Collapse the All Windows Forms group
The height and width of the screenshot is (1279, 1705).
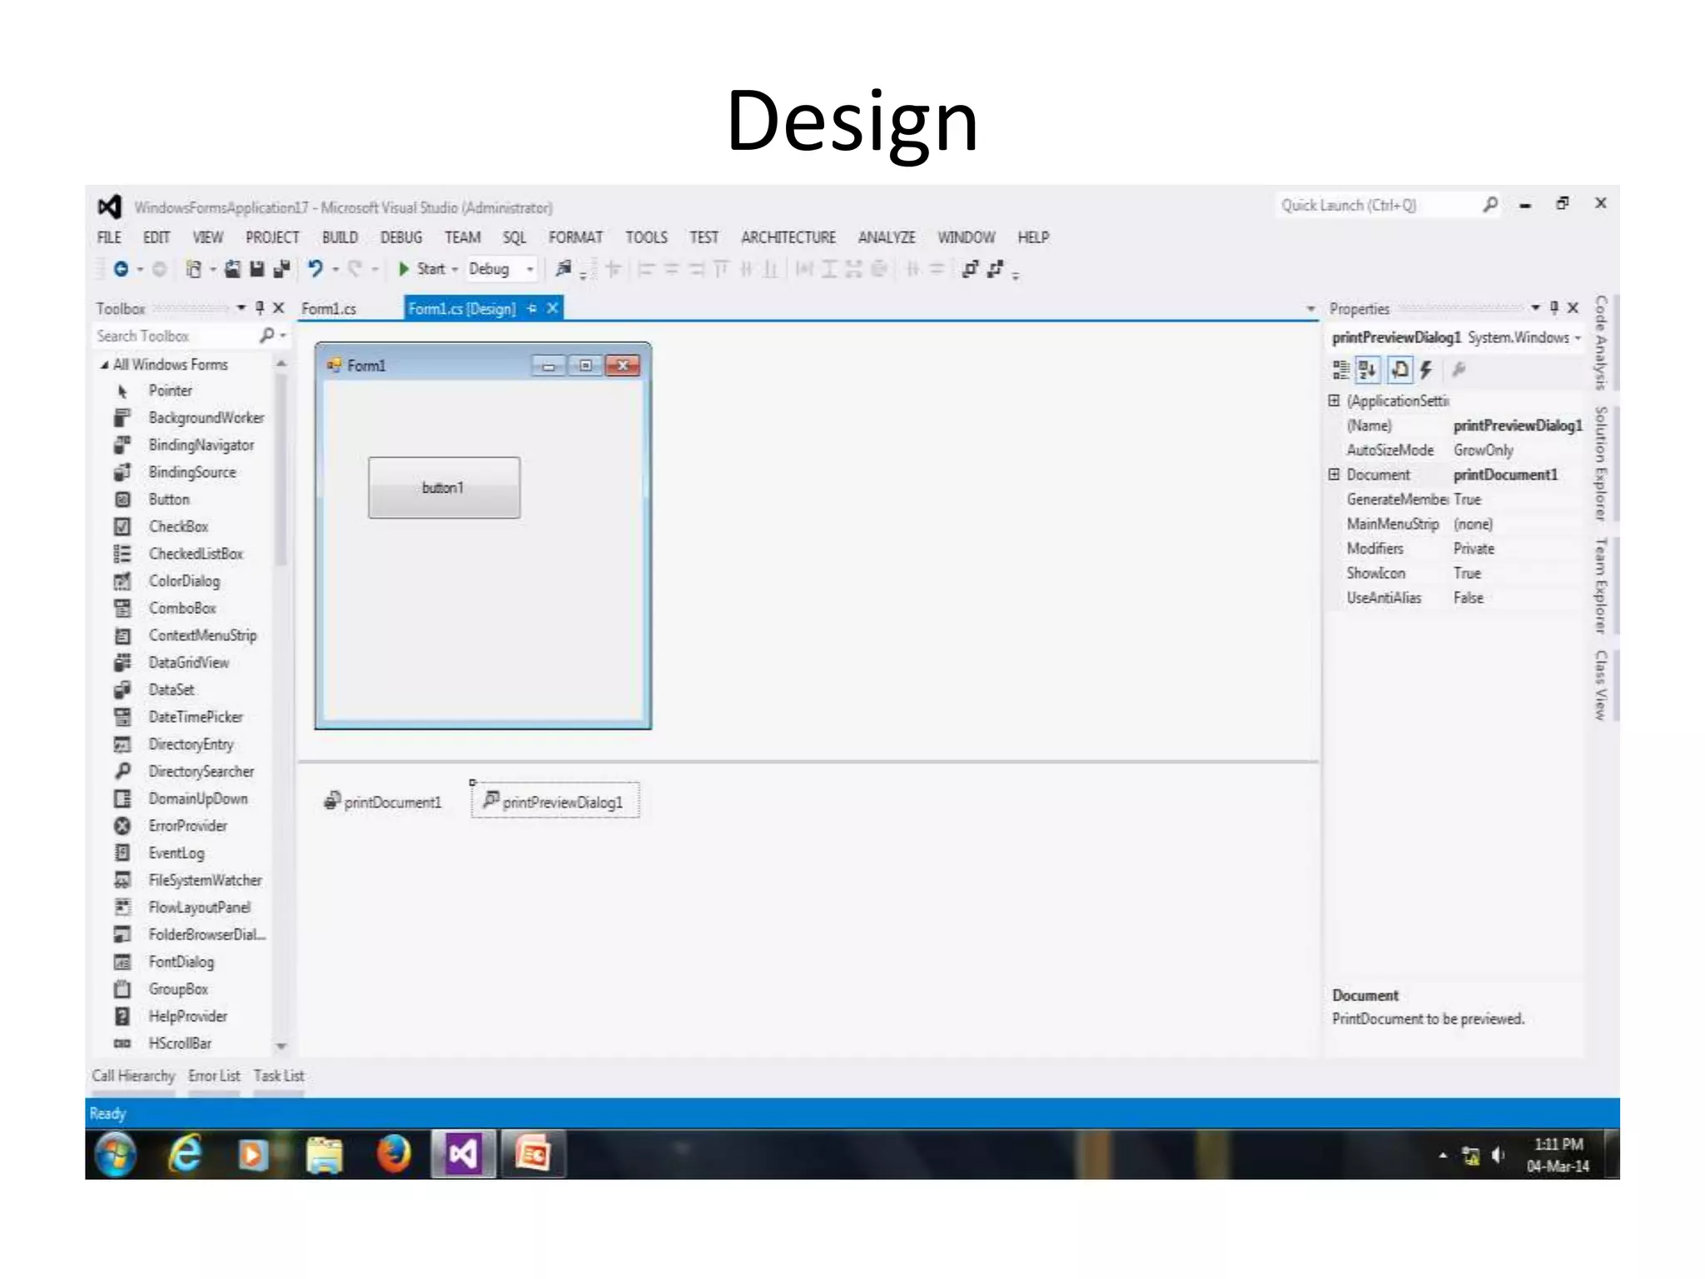104,365
